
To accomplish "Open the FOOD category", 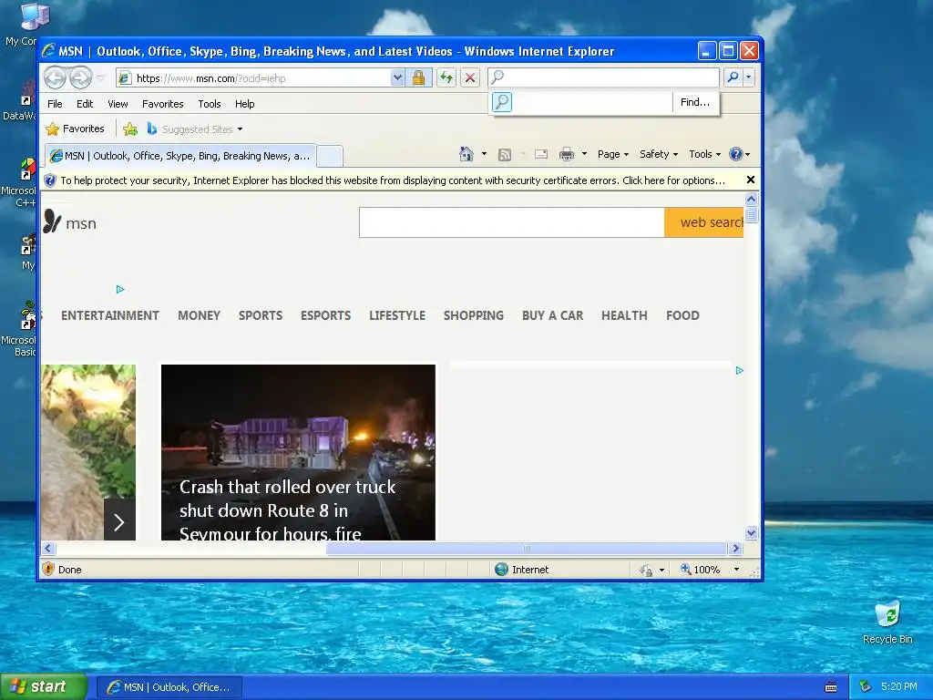I will coord(682,315).
